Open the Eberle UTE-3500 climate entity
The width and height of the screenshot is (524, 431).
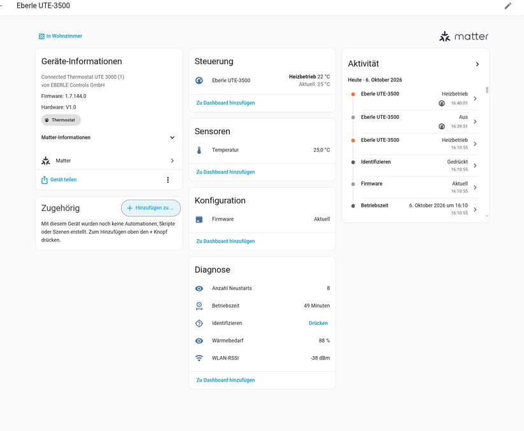262,80
